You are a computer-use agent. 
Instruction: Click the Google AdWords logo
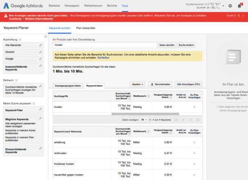click(23, 6)
